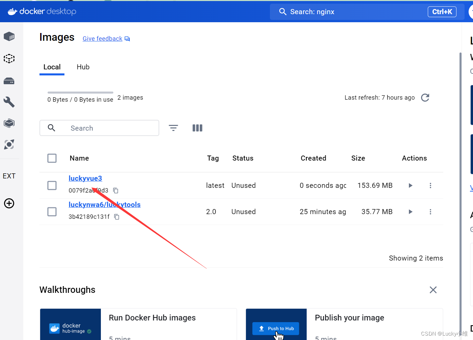
Task: Run the luckynwa6/luckytools image
Action: coord(411,212)
